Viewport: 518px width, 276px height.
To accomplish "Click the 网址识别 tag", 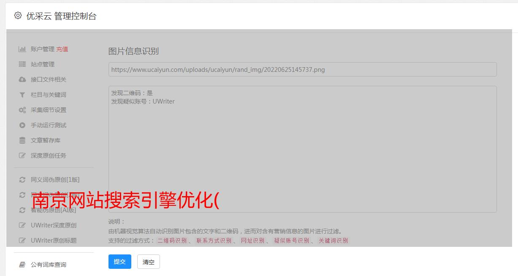I will (x=253, y=240).
